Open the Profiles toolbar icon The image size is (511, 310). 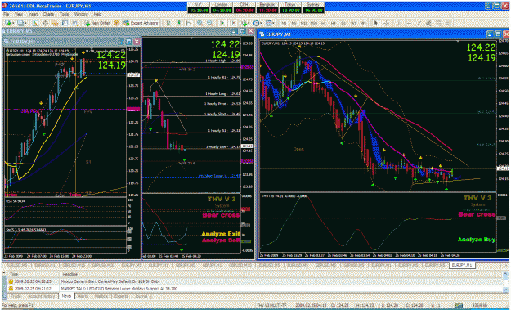(20, 23)
